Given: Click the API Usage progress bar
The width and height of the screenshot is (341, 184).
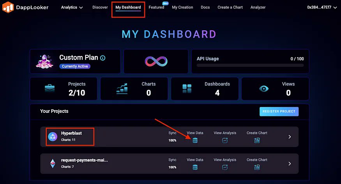Looking at the screenshot, I should tap(250, 65).
